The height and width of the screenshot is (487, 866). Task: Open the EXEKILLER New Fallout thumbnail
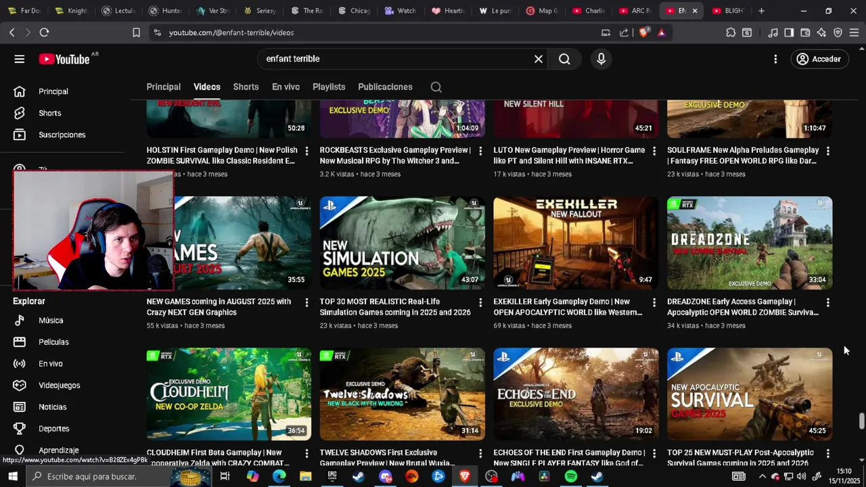[x=576, y=243]
